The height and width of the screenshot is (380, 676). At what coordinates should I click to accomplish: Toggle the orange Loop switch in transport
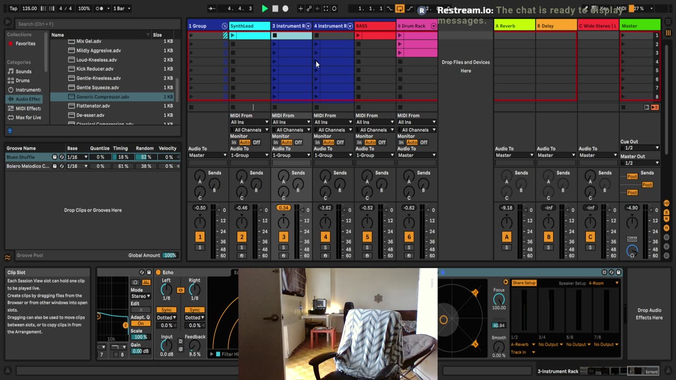(400, 8)
